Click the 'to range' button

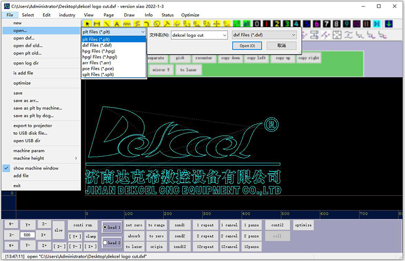click(x=156, y=225)
